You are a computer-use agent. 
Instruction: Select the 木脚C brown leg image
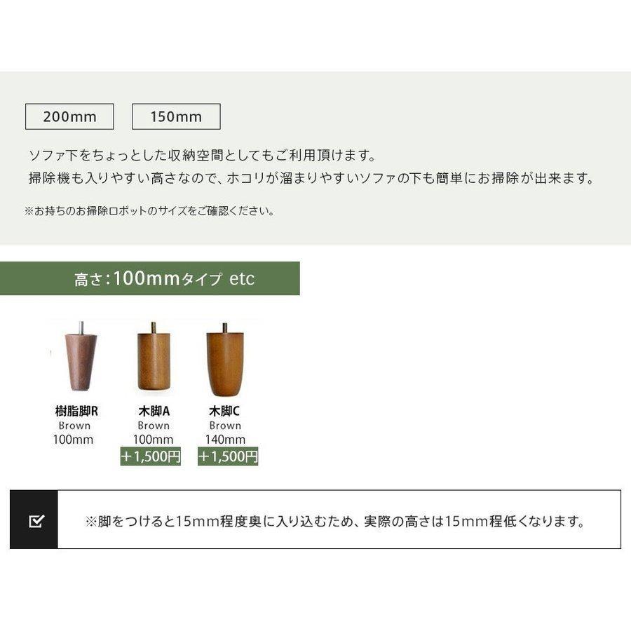tap(225, 359)
